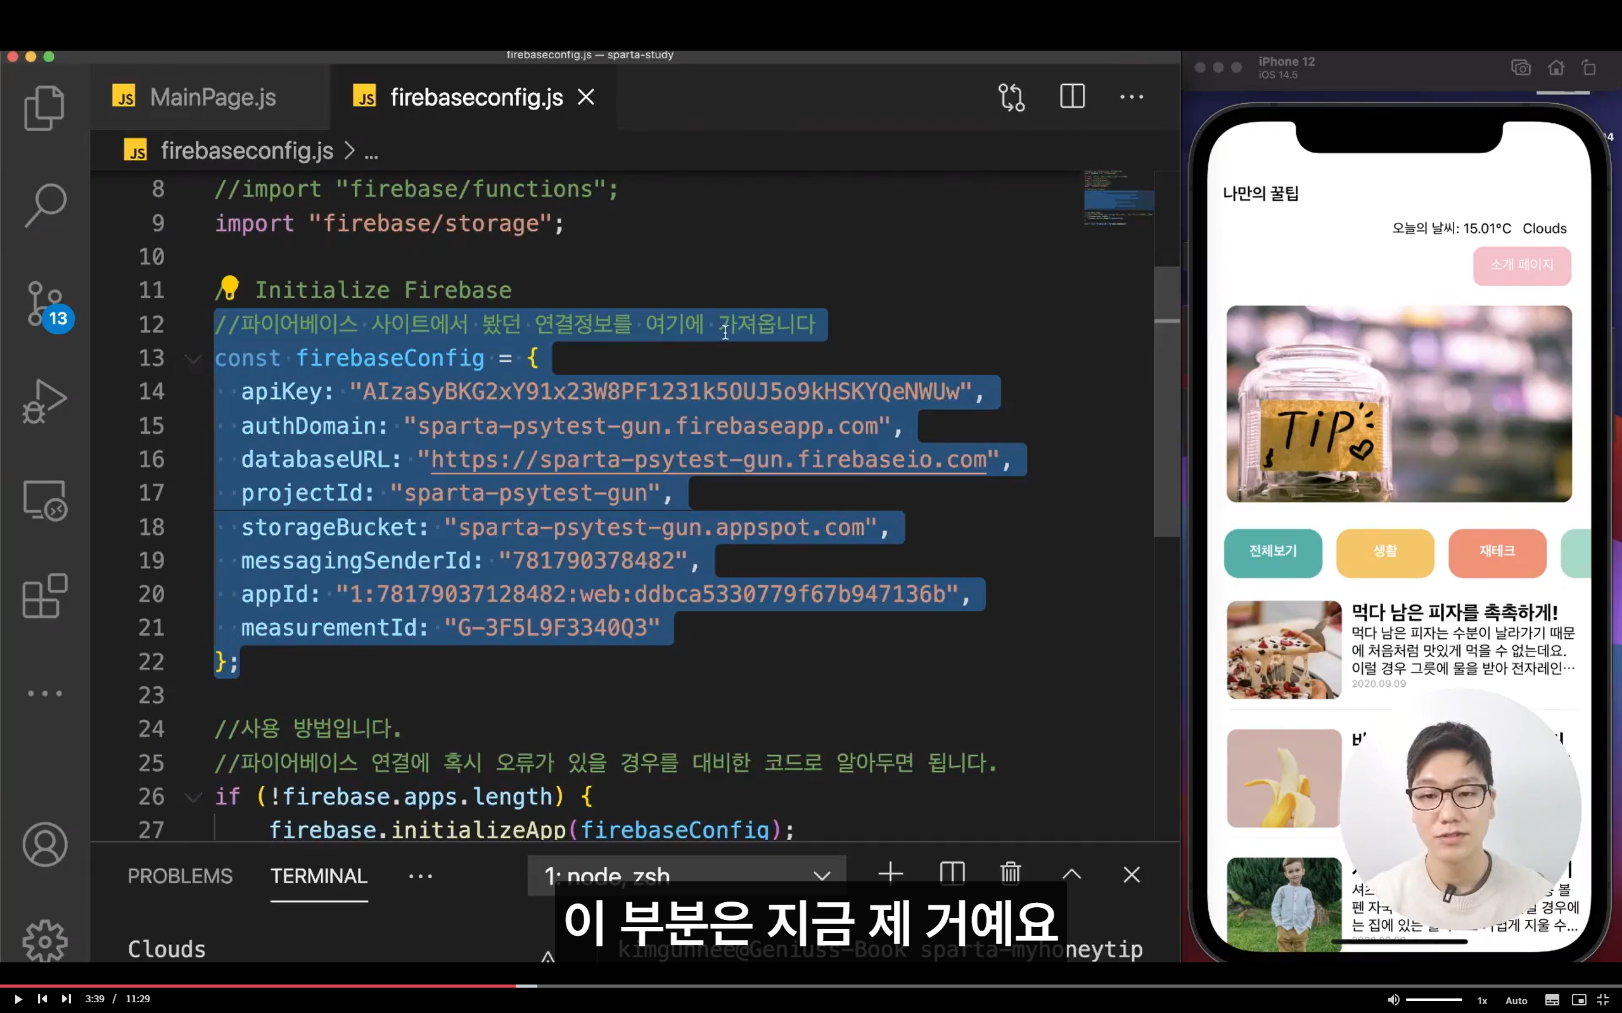1622x1013 pixels.
Task: Open more panel tabs via ellipsis near TERMINAL
Action: pos(420,876)
